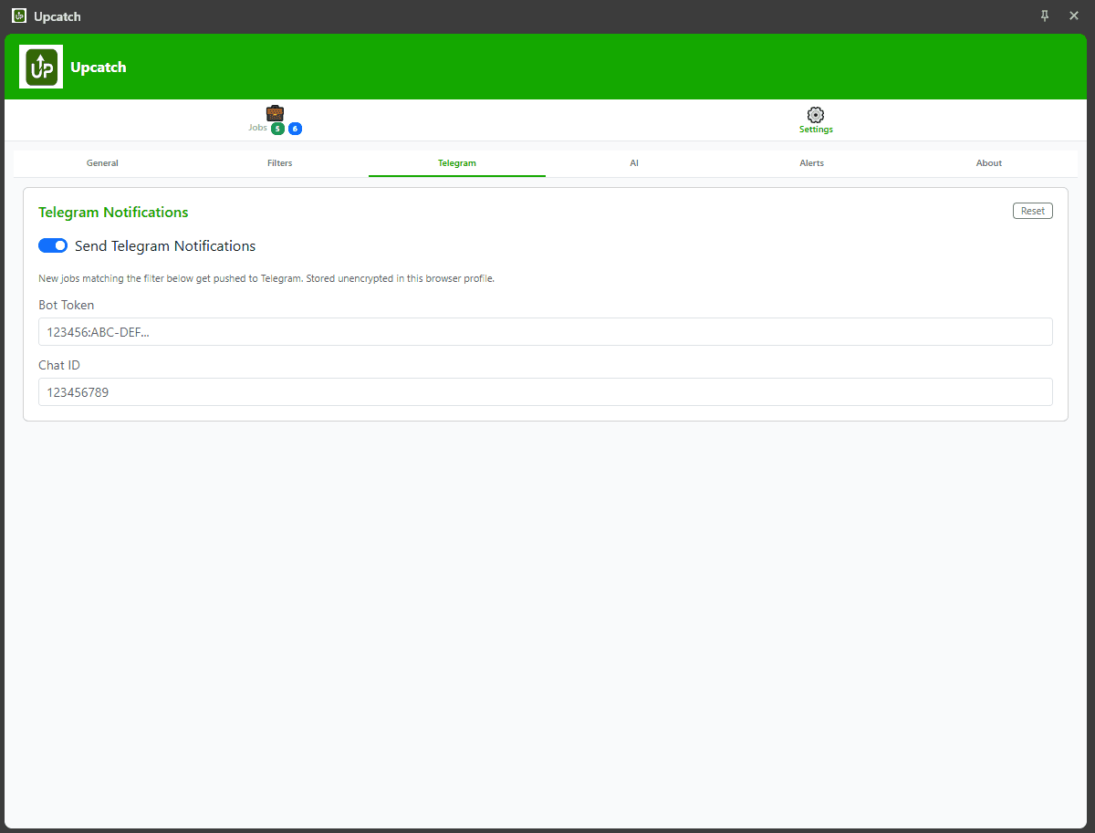This screenshot has width=1095, height=833.
Task: Click the small Upcatch icon in the title bar
Action: [19, 16]
